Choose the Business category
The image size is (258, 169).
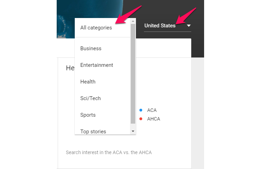pos(91,48)
